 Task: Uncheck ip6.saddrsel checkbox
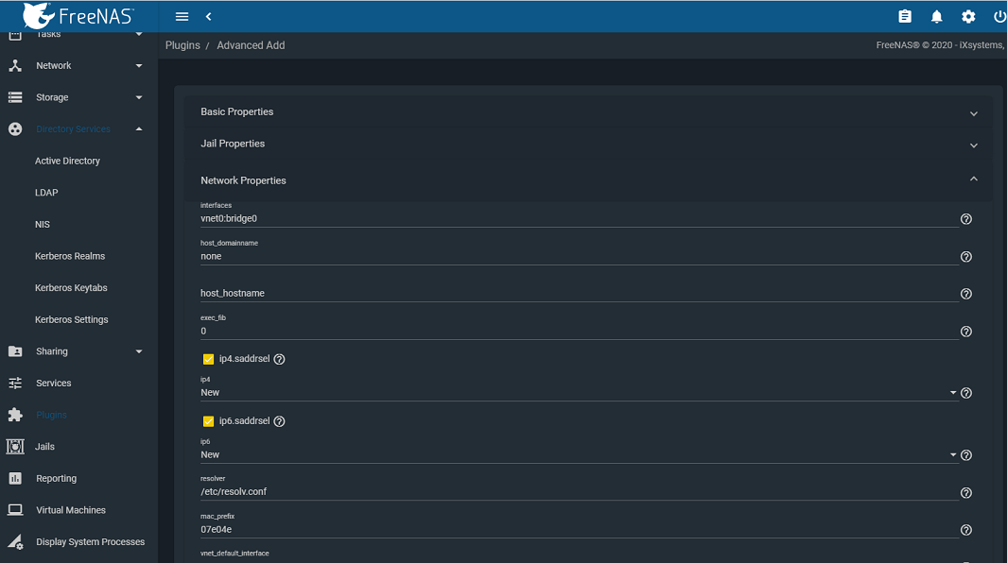click(x=208, y=421)
